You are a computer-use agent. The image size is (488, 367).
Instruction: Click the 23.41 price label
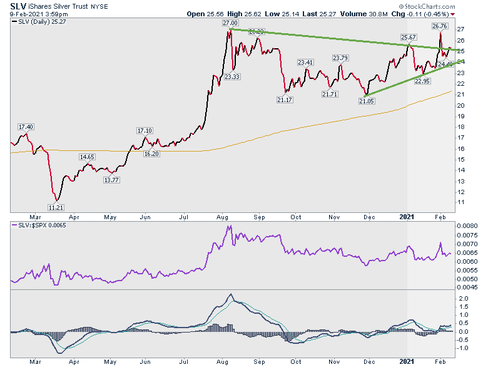(305, 63)
